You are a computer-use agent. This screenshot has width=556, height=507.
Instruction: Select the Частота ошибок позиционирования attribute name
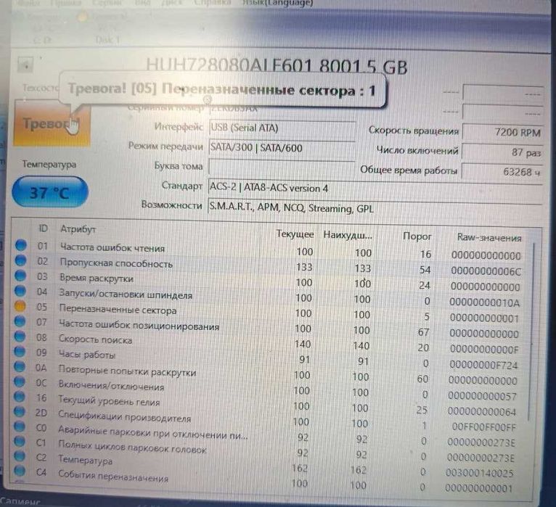tap(139, 324)
